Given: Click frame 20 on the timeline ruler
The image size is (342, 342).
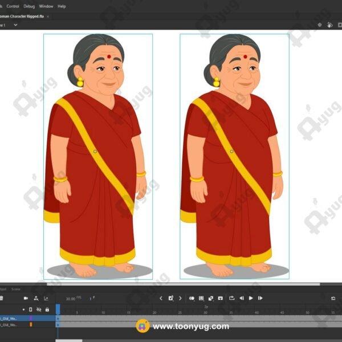Looking at the screenshot, I should tap(154, 312).
